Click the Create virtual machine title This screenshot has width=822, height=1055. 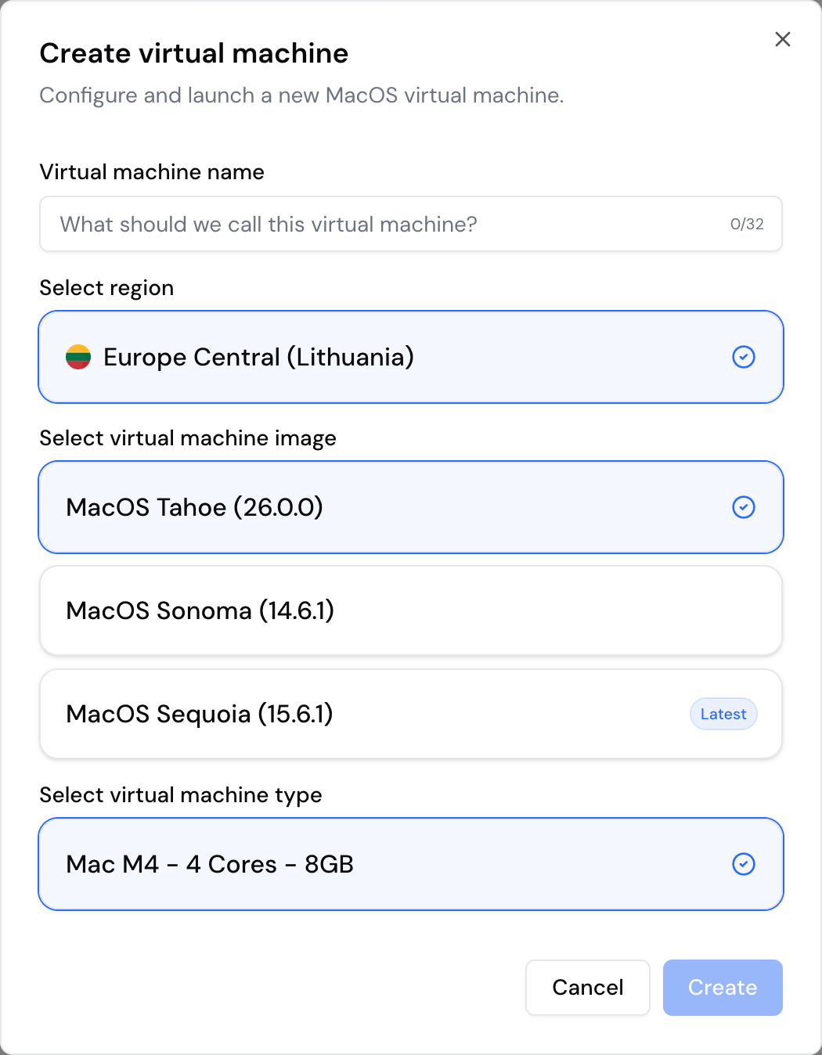194,52
